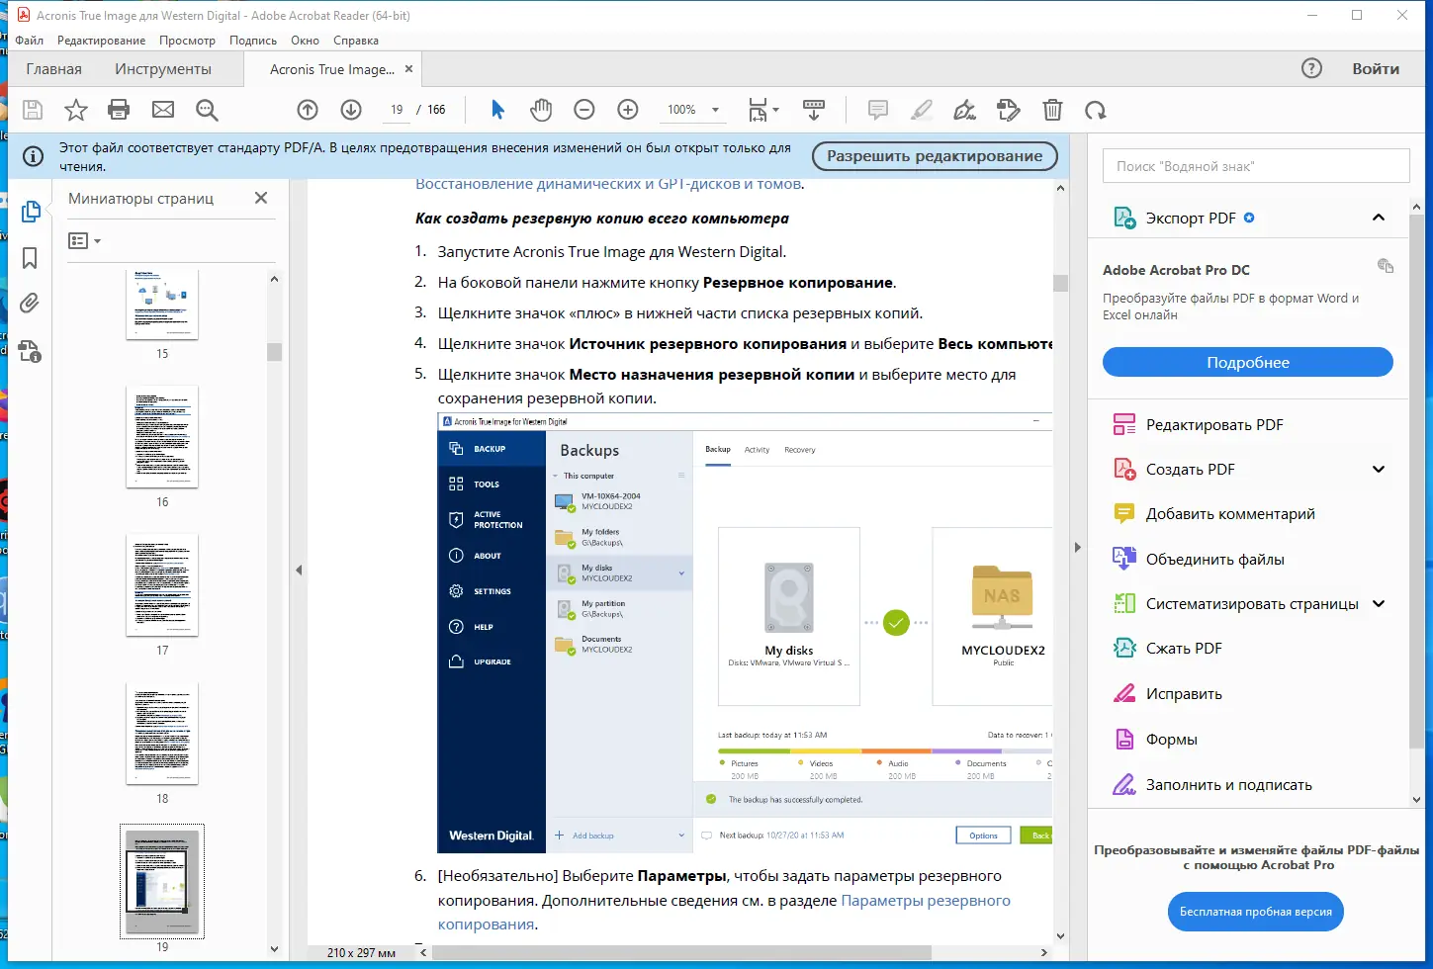This screenshot has height=969, width=1433.
Task: Collapse left navigation pane arrow
Action: pos(299,570)
